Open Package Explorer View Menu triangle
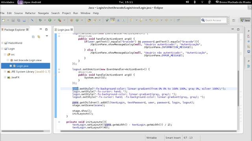Viewport: 252px width, 141px height. coord(47,36)
